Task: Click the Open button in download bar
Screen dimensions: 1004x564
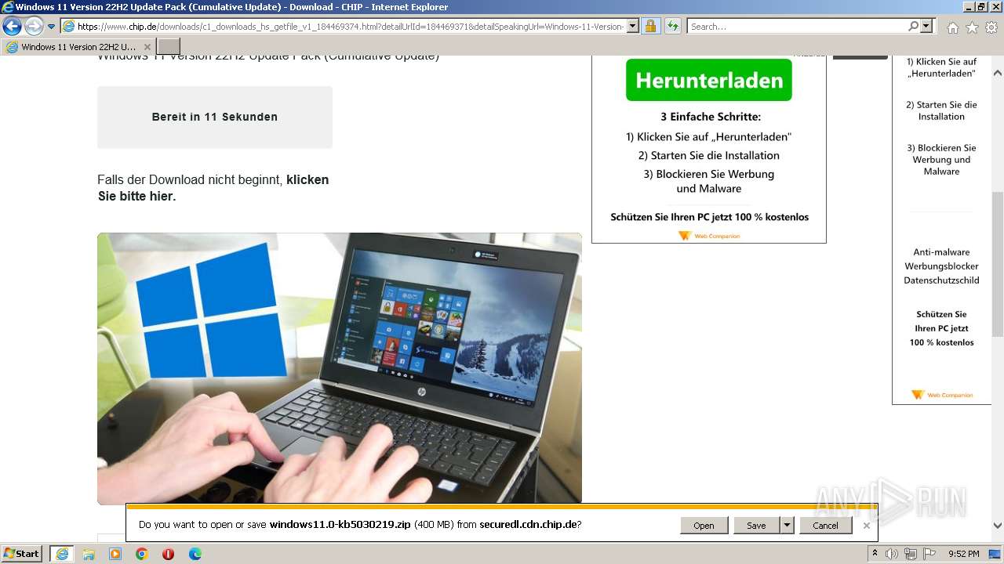Action: 704,526
